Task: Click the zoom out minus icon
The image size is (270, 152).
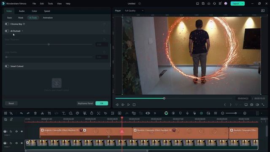Action: (222, 113)
